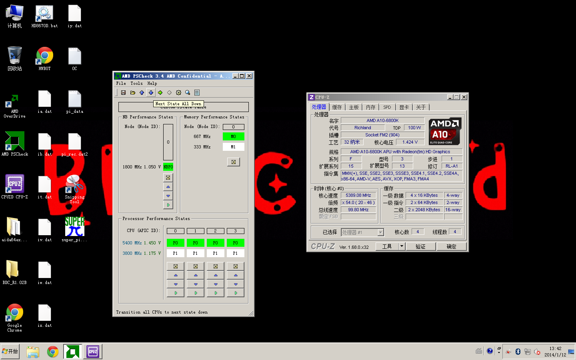Open the Help menu in PSCheck
The height and width of the screenshot is (360, 576).
pyautogui.click(x=152, y=84)
